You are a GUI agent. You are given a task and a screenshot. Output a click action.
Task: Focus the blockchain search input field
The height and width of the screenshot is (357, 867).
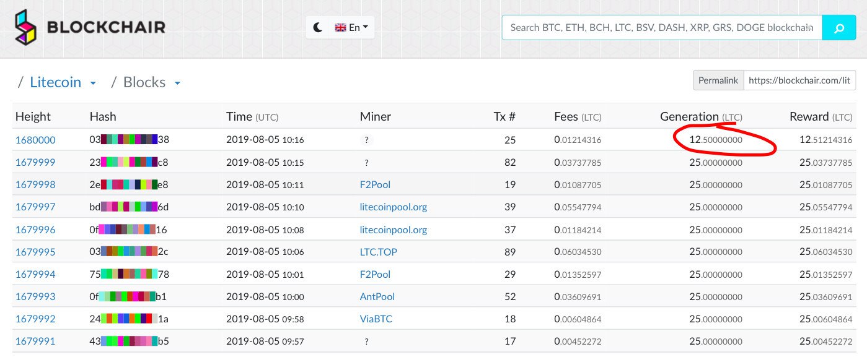pyautogui.click(x=661, y=28)
